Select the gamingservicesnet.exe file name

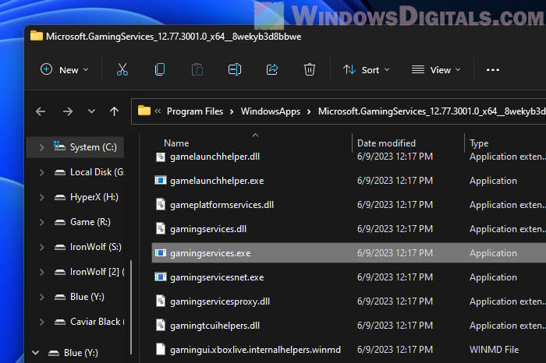coord(217,277)
